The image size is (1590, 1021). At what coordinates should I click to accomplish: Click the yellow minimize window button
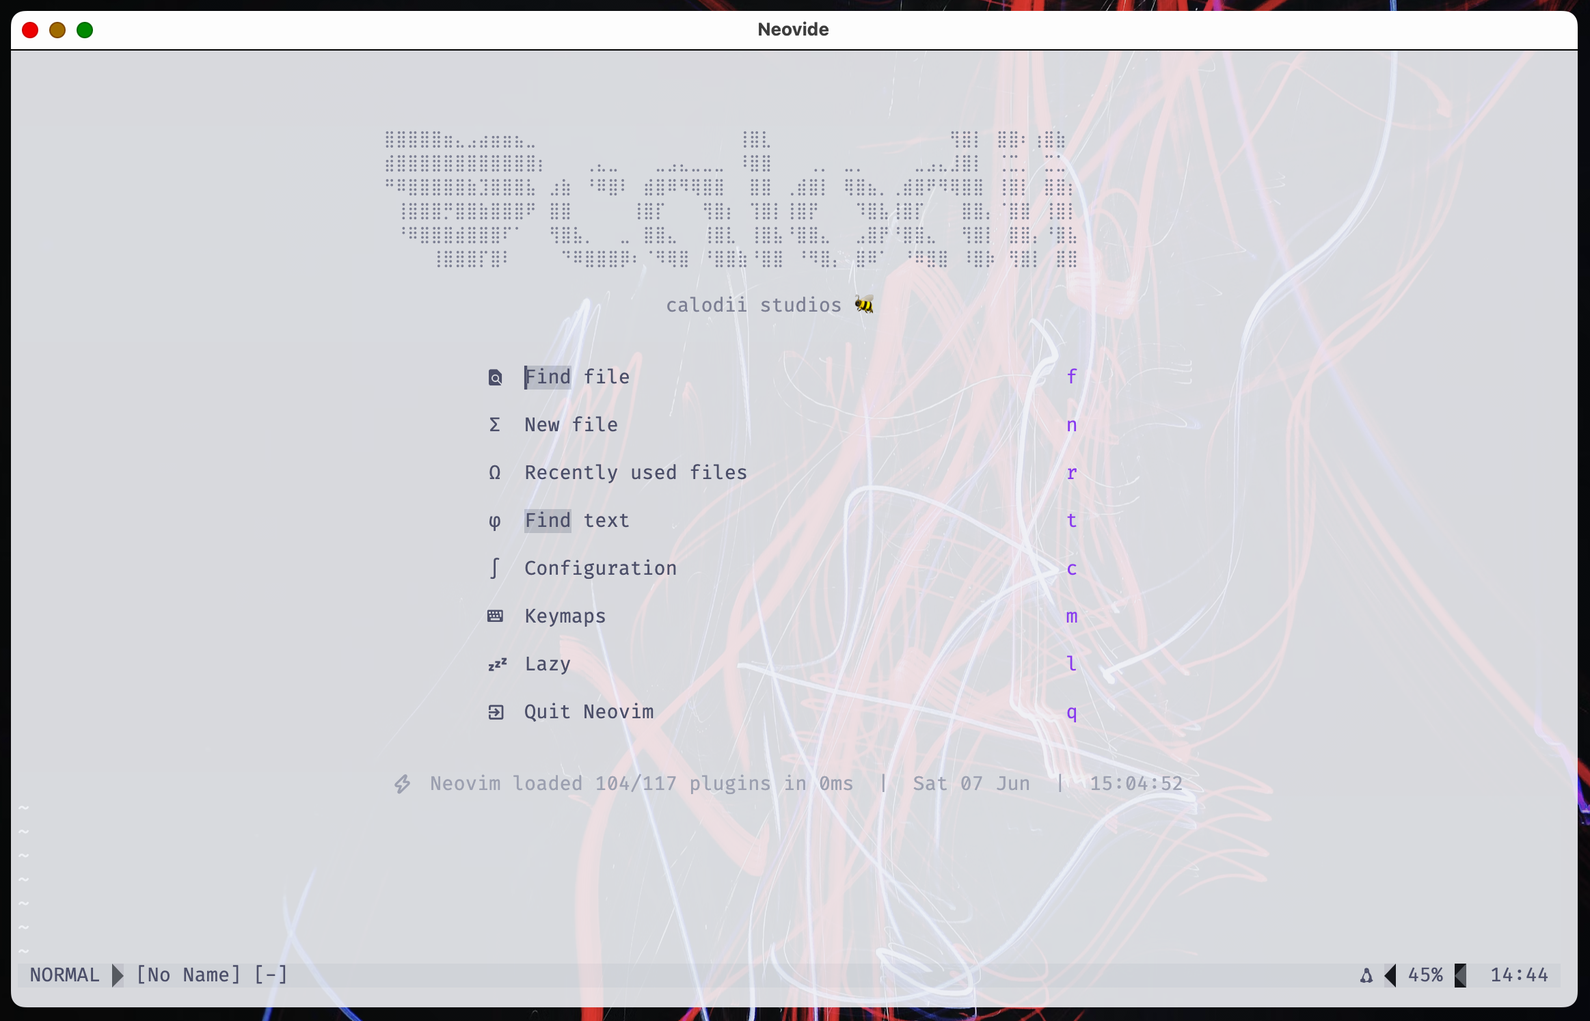pos(57,30)
